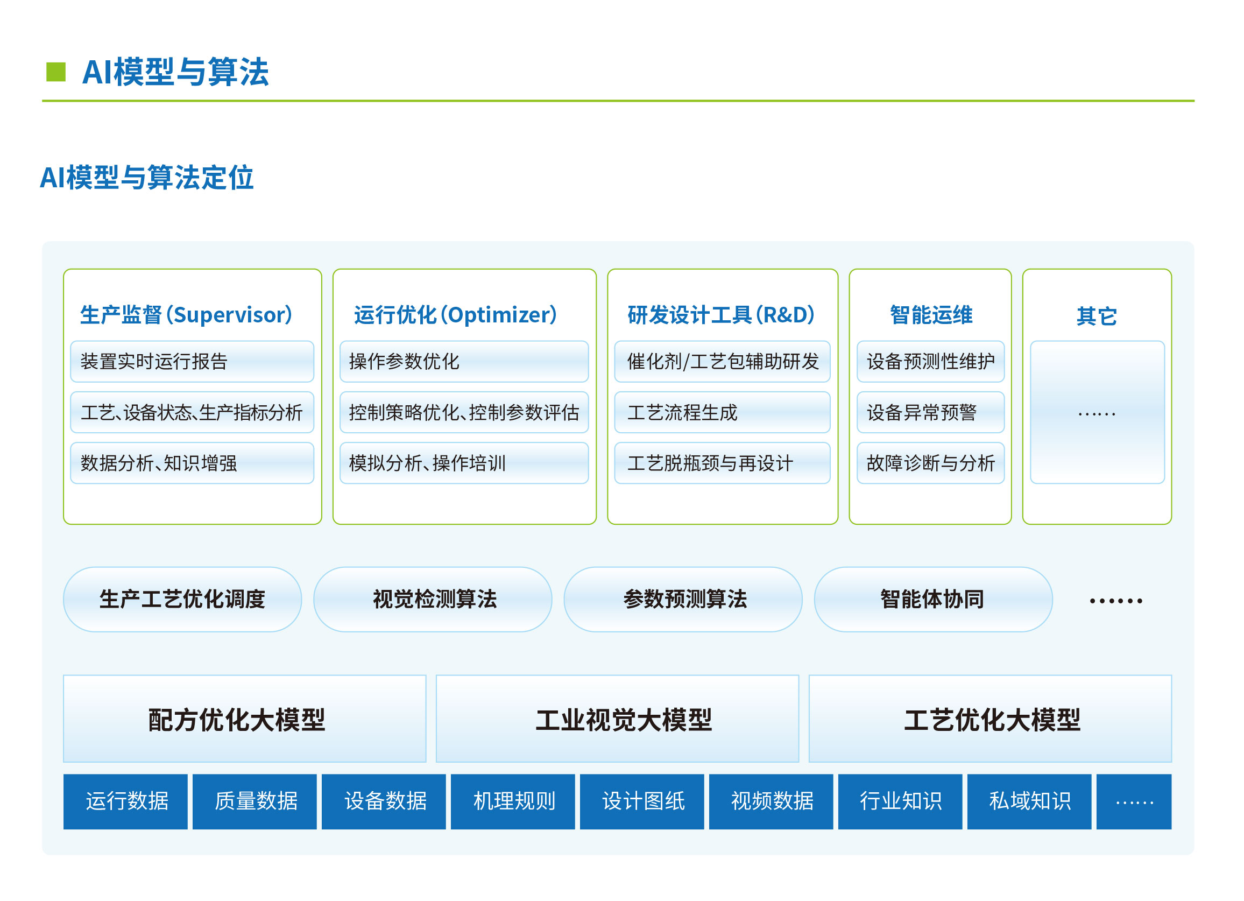Open the 配方优化大模型 block
The image size is (1244, 901).
click(x=245, y=720)
